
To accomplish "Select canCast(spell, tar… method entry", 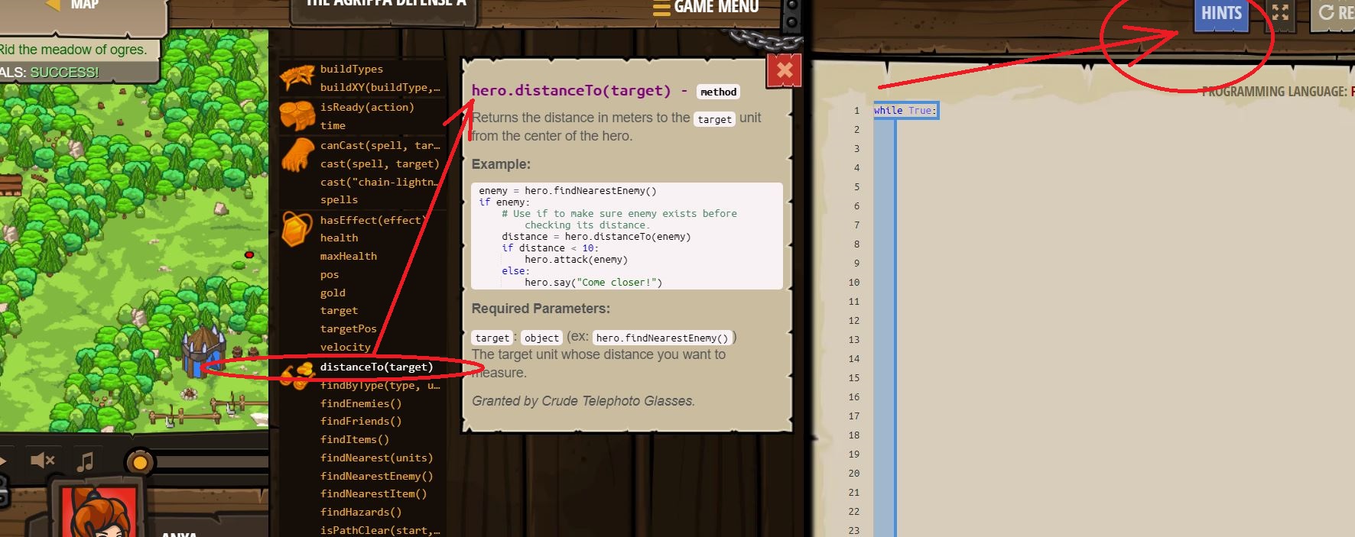I will [380, 145].
